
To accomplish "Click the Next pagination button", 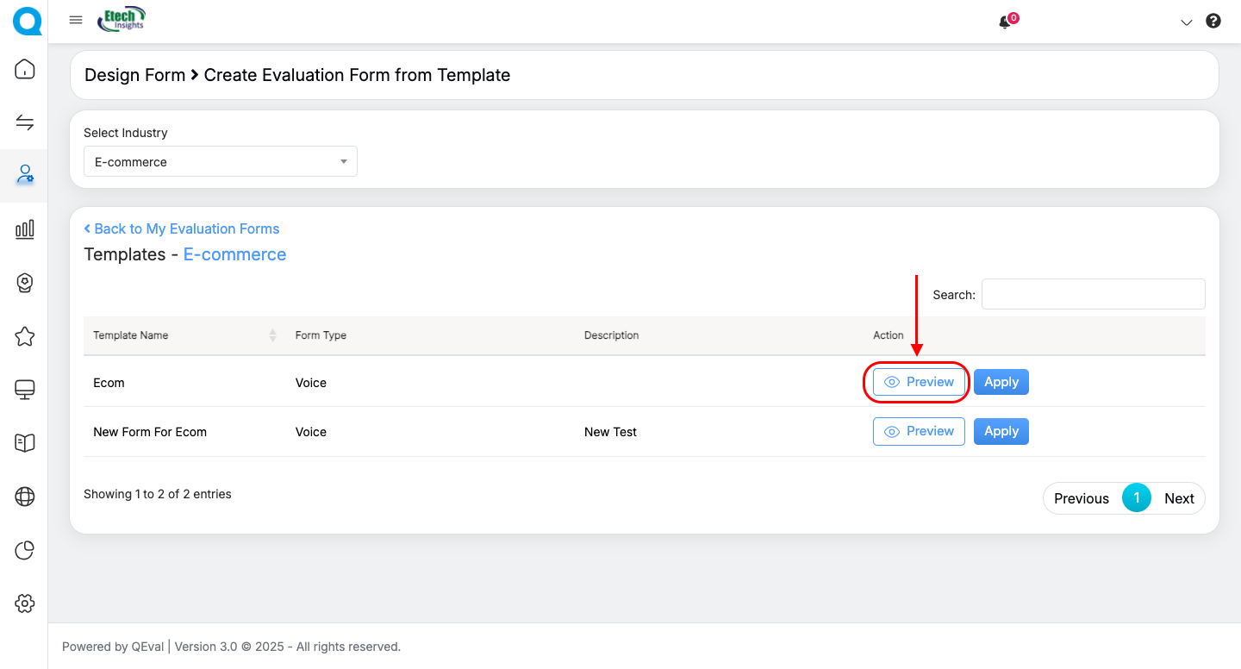I will point(1178,498).
